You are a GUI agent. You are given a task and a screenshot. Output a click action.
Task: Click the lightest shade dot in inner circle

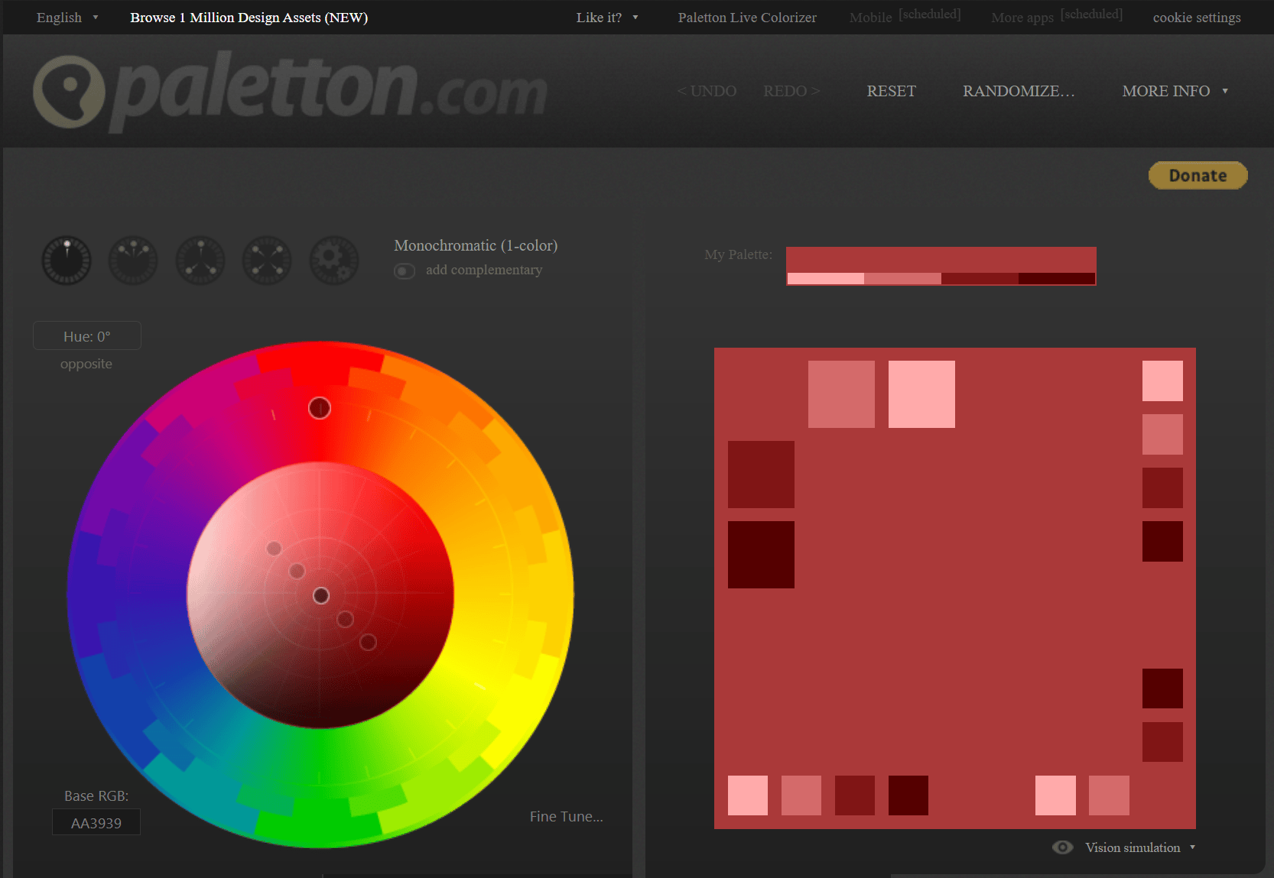[x=274, y=548]
